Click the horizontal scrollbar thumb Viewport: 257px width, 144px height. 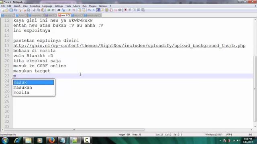tap(74, 130)
